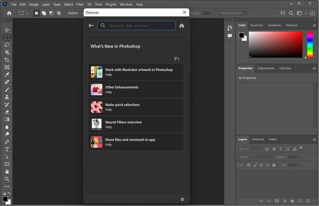Toggle layer filtering on/off switch
Image resolution: width=319 pixels, height=206 pixels.
click(x=301, y=148)
